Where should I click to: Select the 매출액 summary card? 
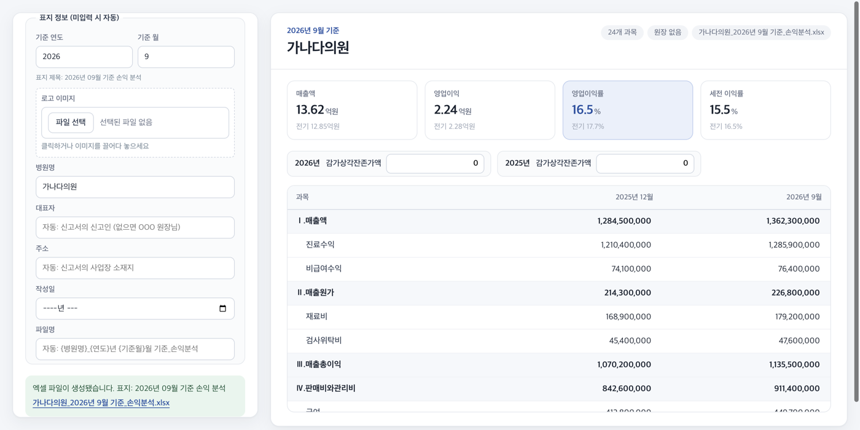click(x=352, y=110)
